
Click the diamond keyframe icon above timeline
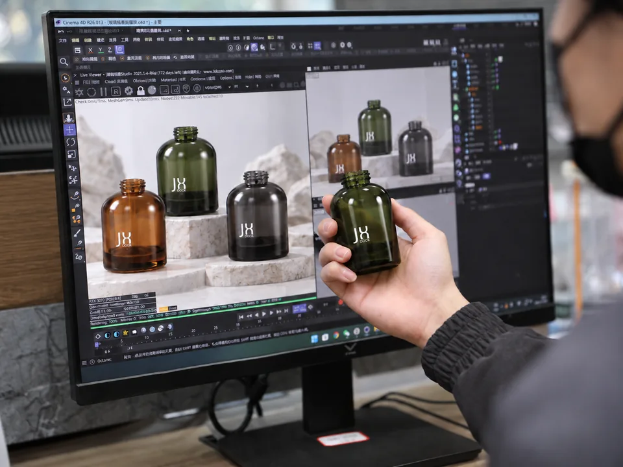click(x=98, y=336)
